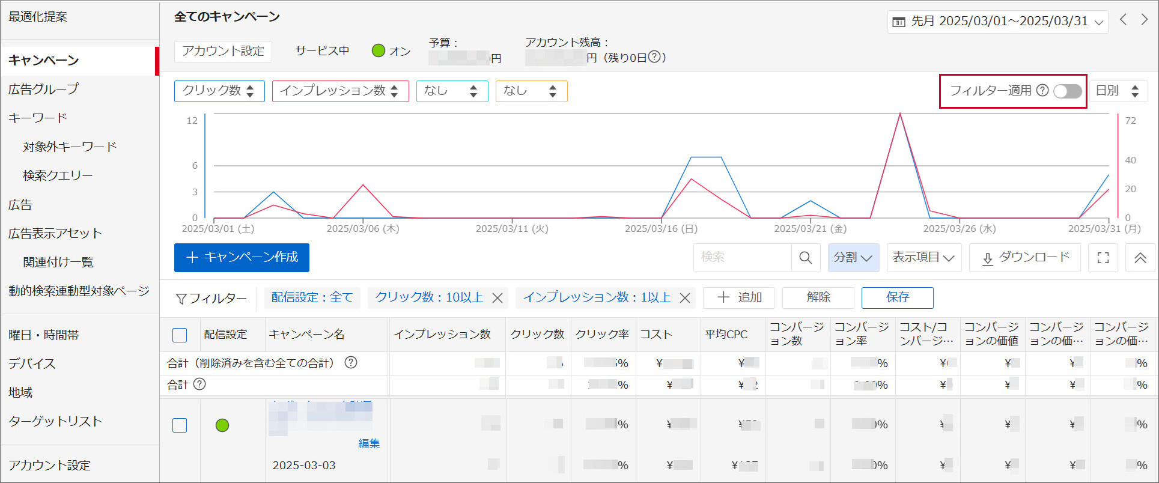1159x483 pixels.
Task: Check the campaign row checkbox
Action: click(x=180, y=425)
